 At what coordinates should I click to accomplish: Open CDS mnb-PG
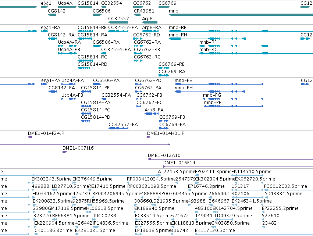(233, 99)
